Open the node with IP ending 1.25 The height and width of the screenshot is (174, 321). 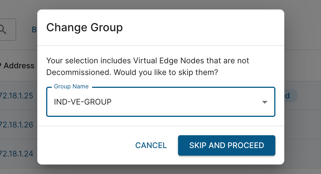click(x=16, y=96)
